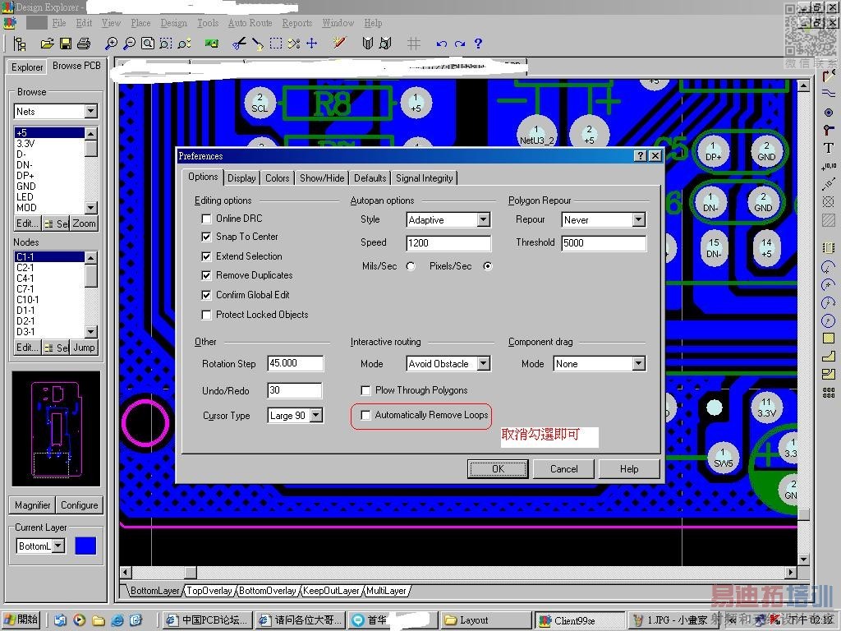Switch to the Signal Integrity tab
Image resolution: width=841 pixels, height=631 pixels.
[425, 178]
